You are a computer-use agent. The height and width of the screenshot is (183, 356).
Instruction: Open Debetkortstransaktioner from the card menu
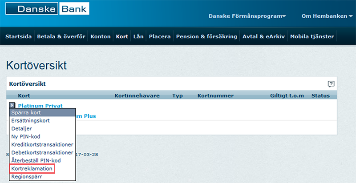pyautogui.click(x=42, y=152)
